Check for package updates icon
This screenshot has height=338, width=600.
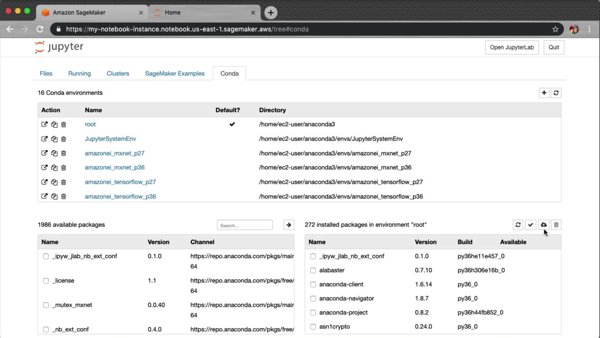(530, 225)
